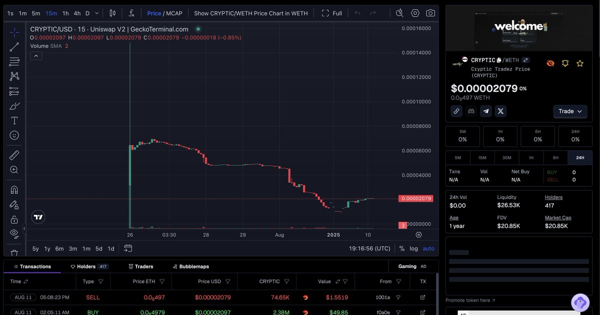Toggle lock all drawing tools
The width and height of the screenshot is (600, 315).
pos(14,219)
